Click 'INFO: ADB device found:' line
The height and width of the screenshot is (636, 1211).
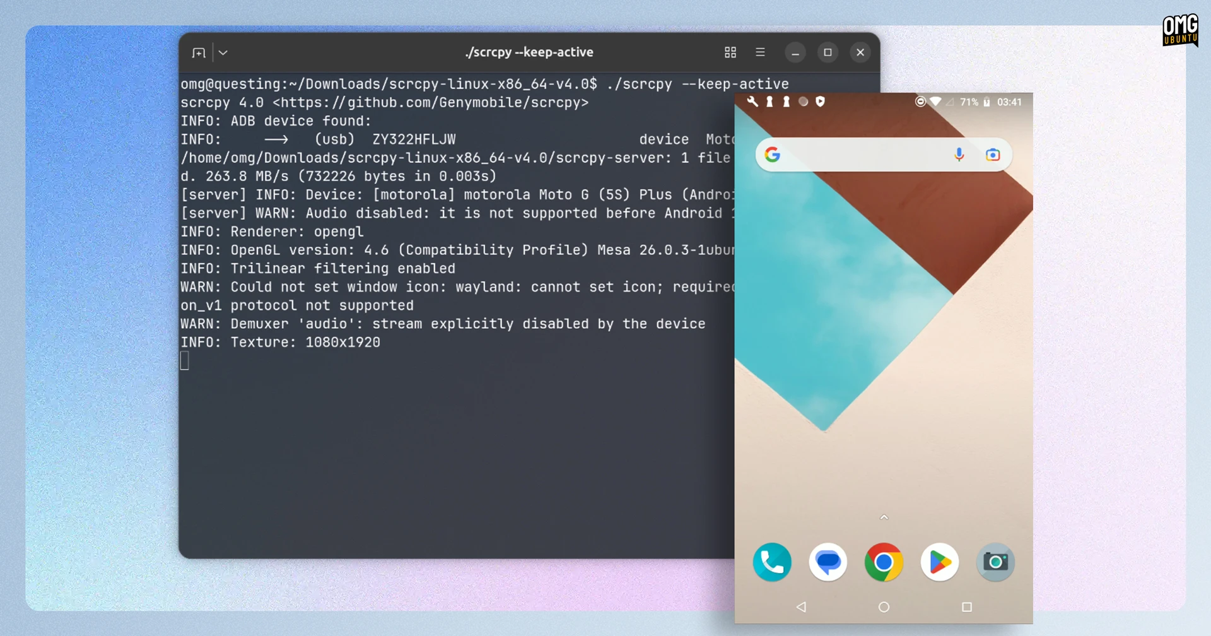pos(276,121)
